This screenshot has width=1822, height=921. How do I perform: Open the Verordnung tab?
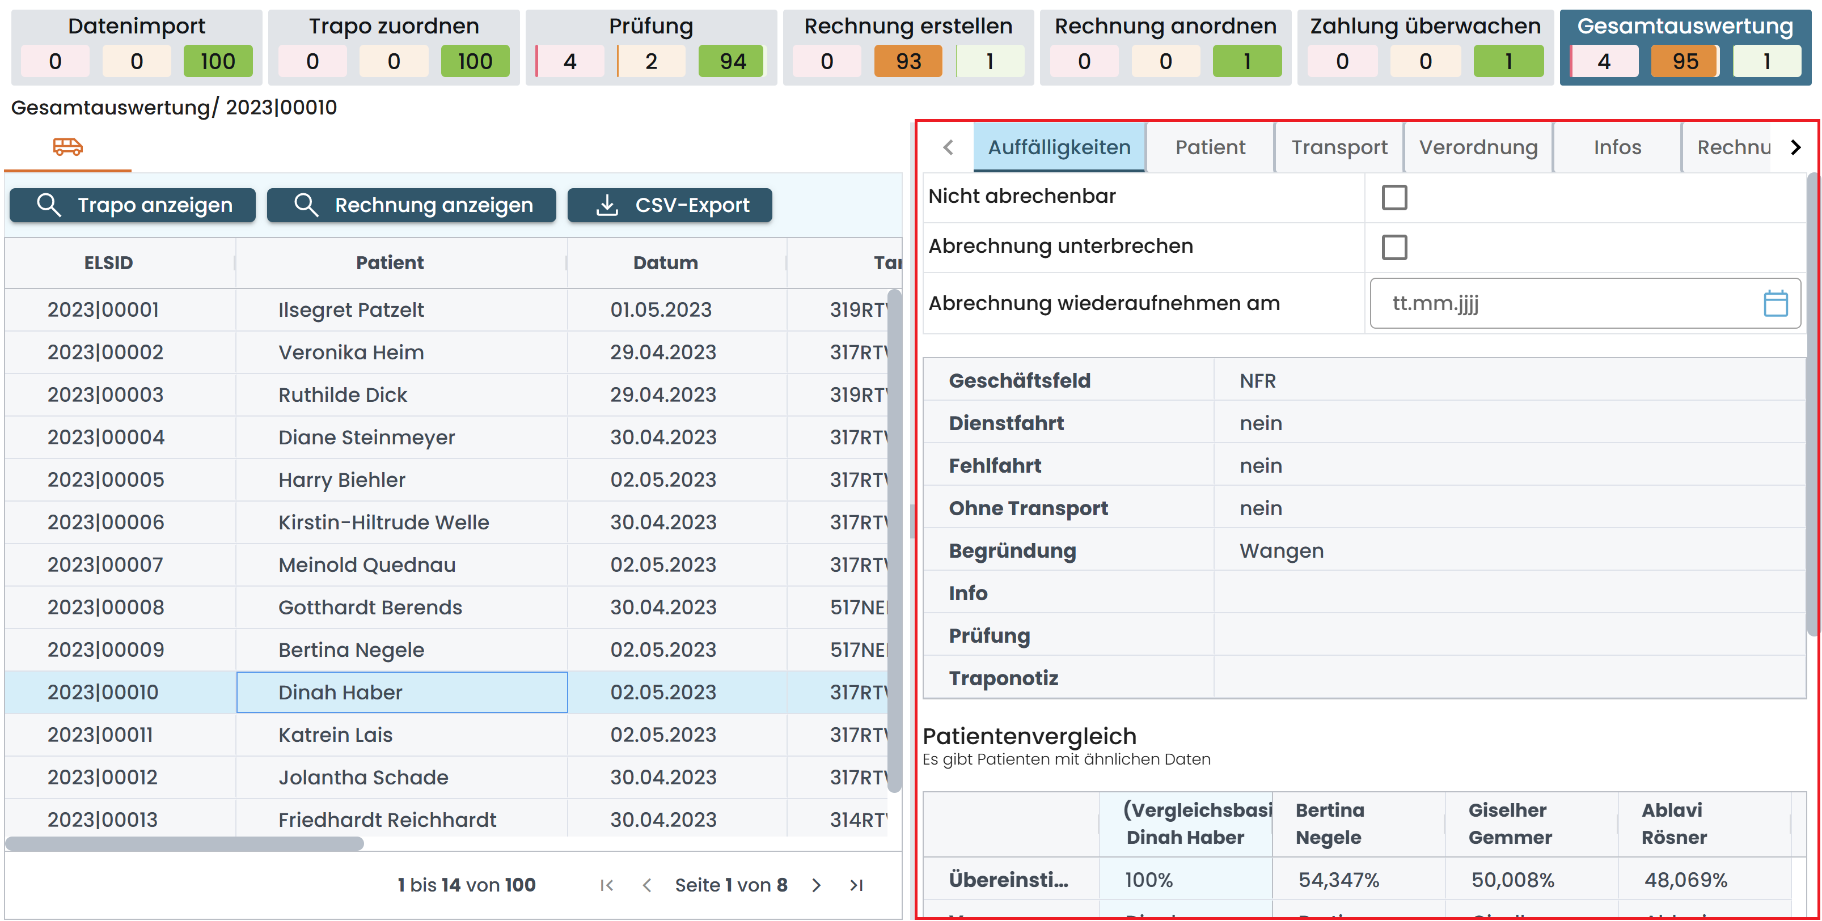pos(1478,147)
